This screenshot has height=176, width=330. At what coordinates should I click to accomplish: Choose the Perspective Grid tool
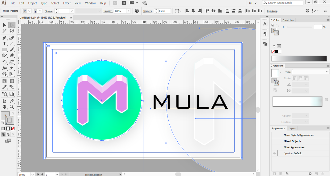pos(12,74)
